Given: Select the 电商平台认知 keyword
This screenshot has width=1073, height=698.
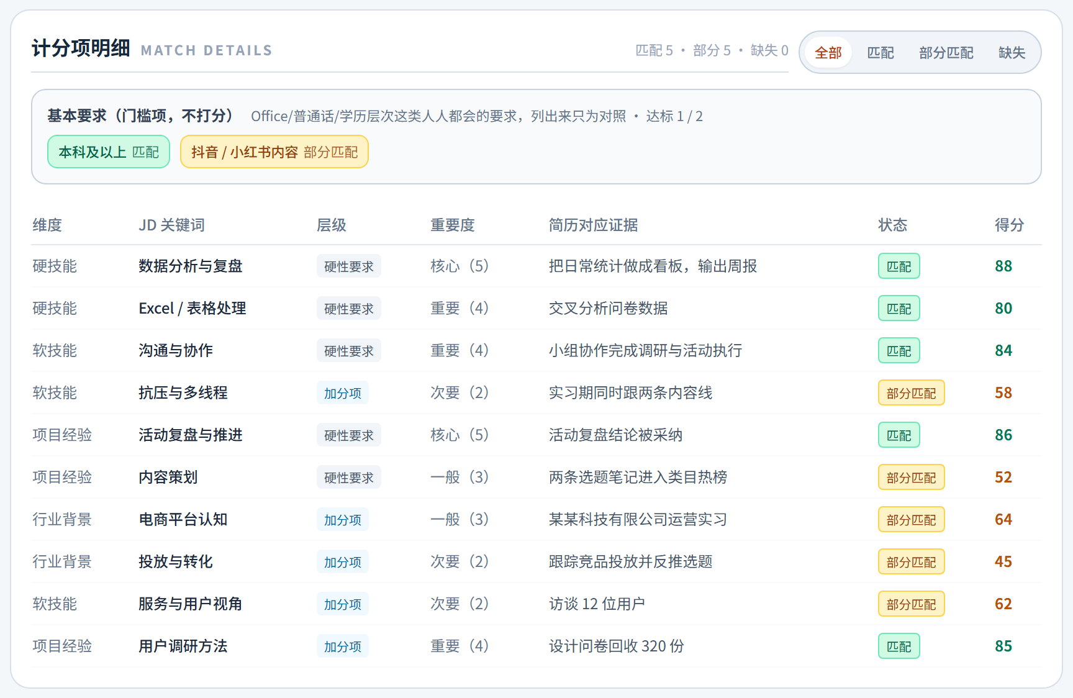Looking at the screenshot, I should 183,519.
